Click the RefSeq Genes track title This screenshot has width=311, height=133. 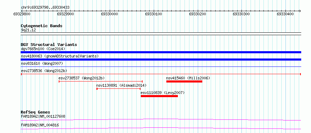click(x=36, y=112)
